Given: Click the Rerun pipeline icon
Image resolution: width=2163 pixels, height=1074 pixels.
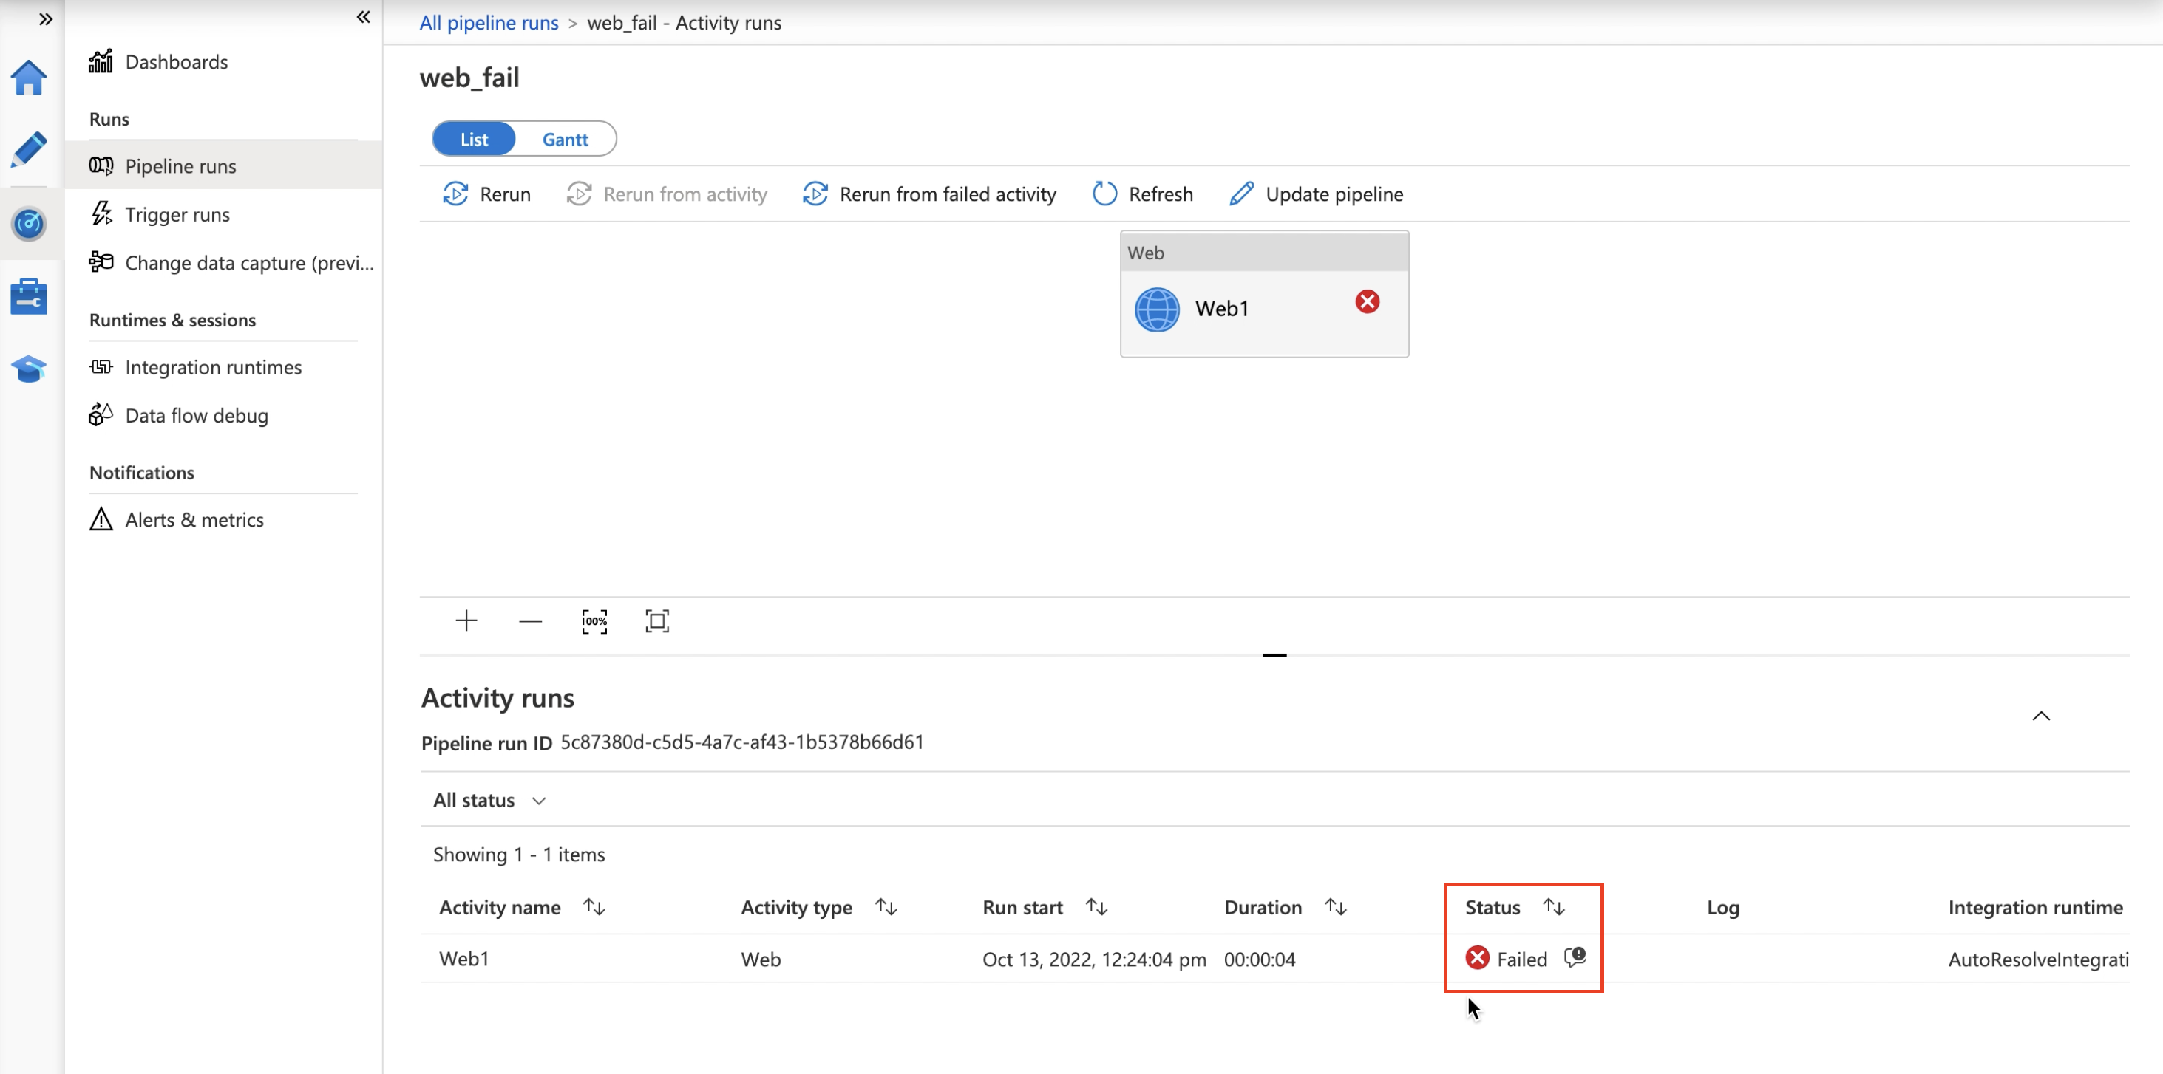Looking at the screenshot, I should 455,193.
